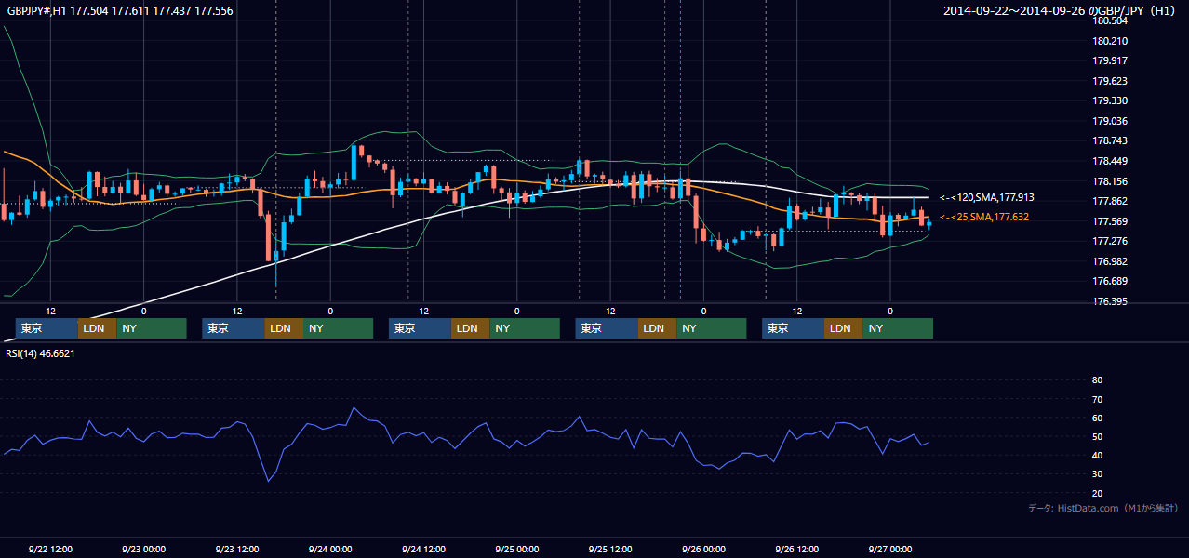The width and height of the screenshot is (1189, 558).
Task: Select the 東京 session box for 9/26
Action: tap(793, 328)
